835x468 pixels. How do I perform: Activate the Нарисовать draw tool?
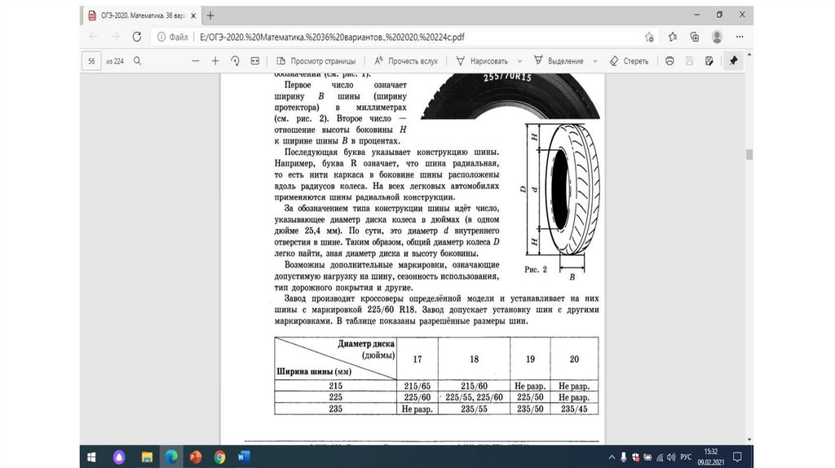pos(482,61)
